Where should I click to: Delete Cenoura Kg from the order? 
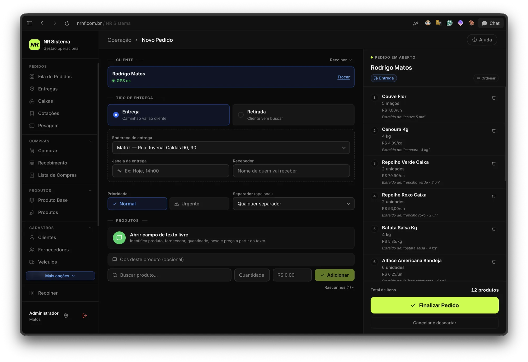[x=493, y=131]
